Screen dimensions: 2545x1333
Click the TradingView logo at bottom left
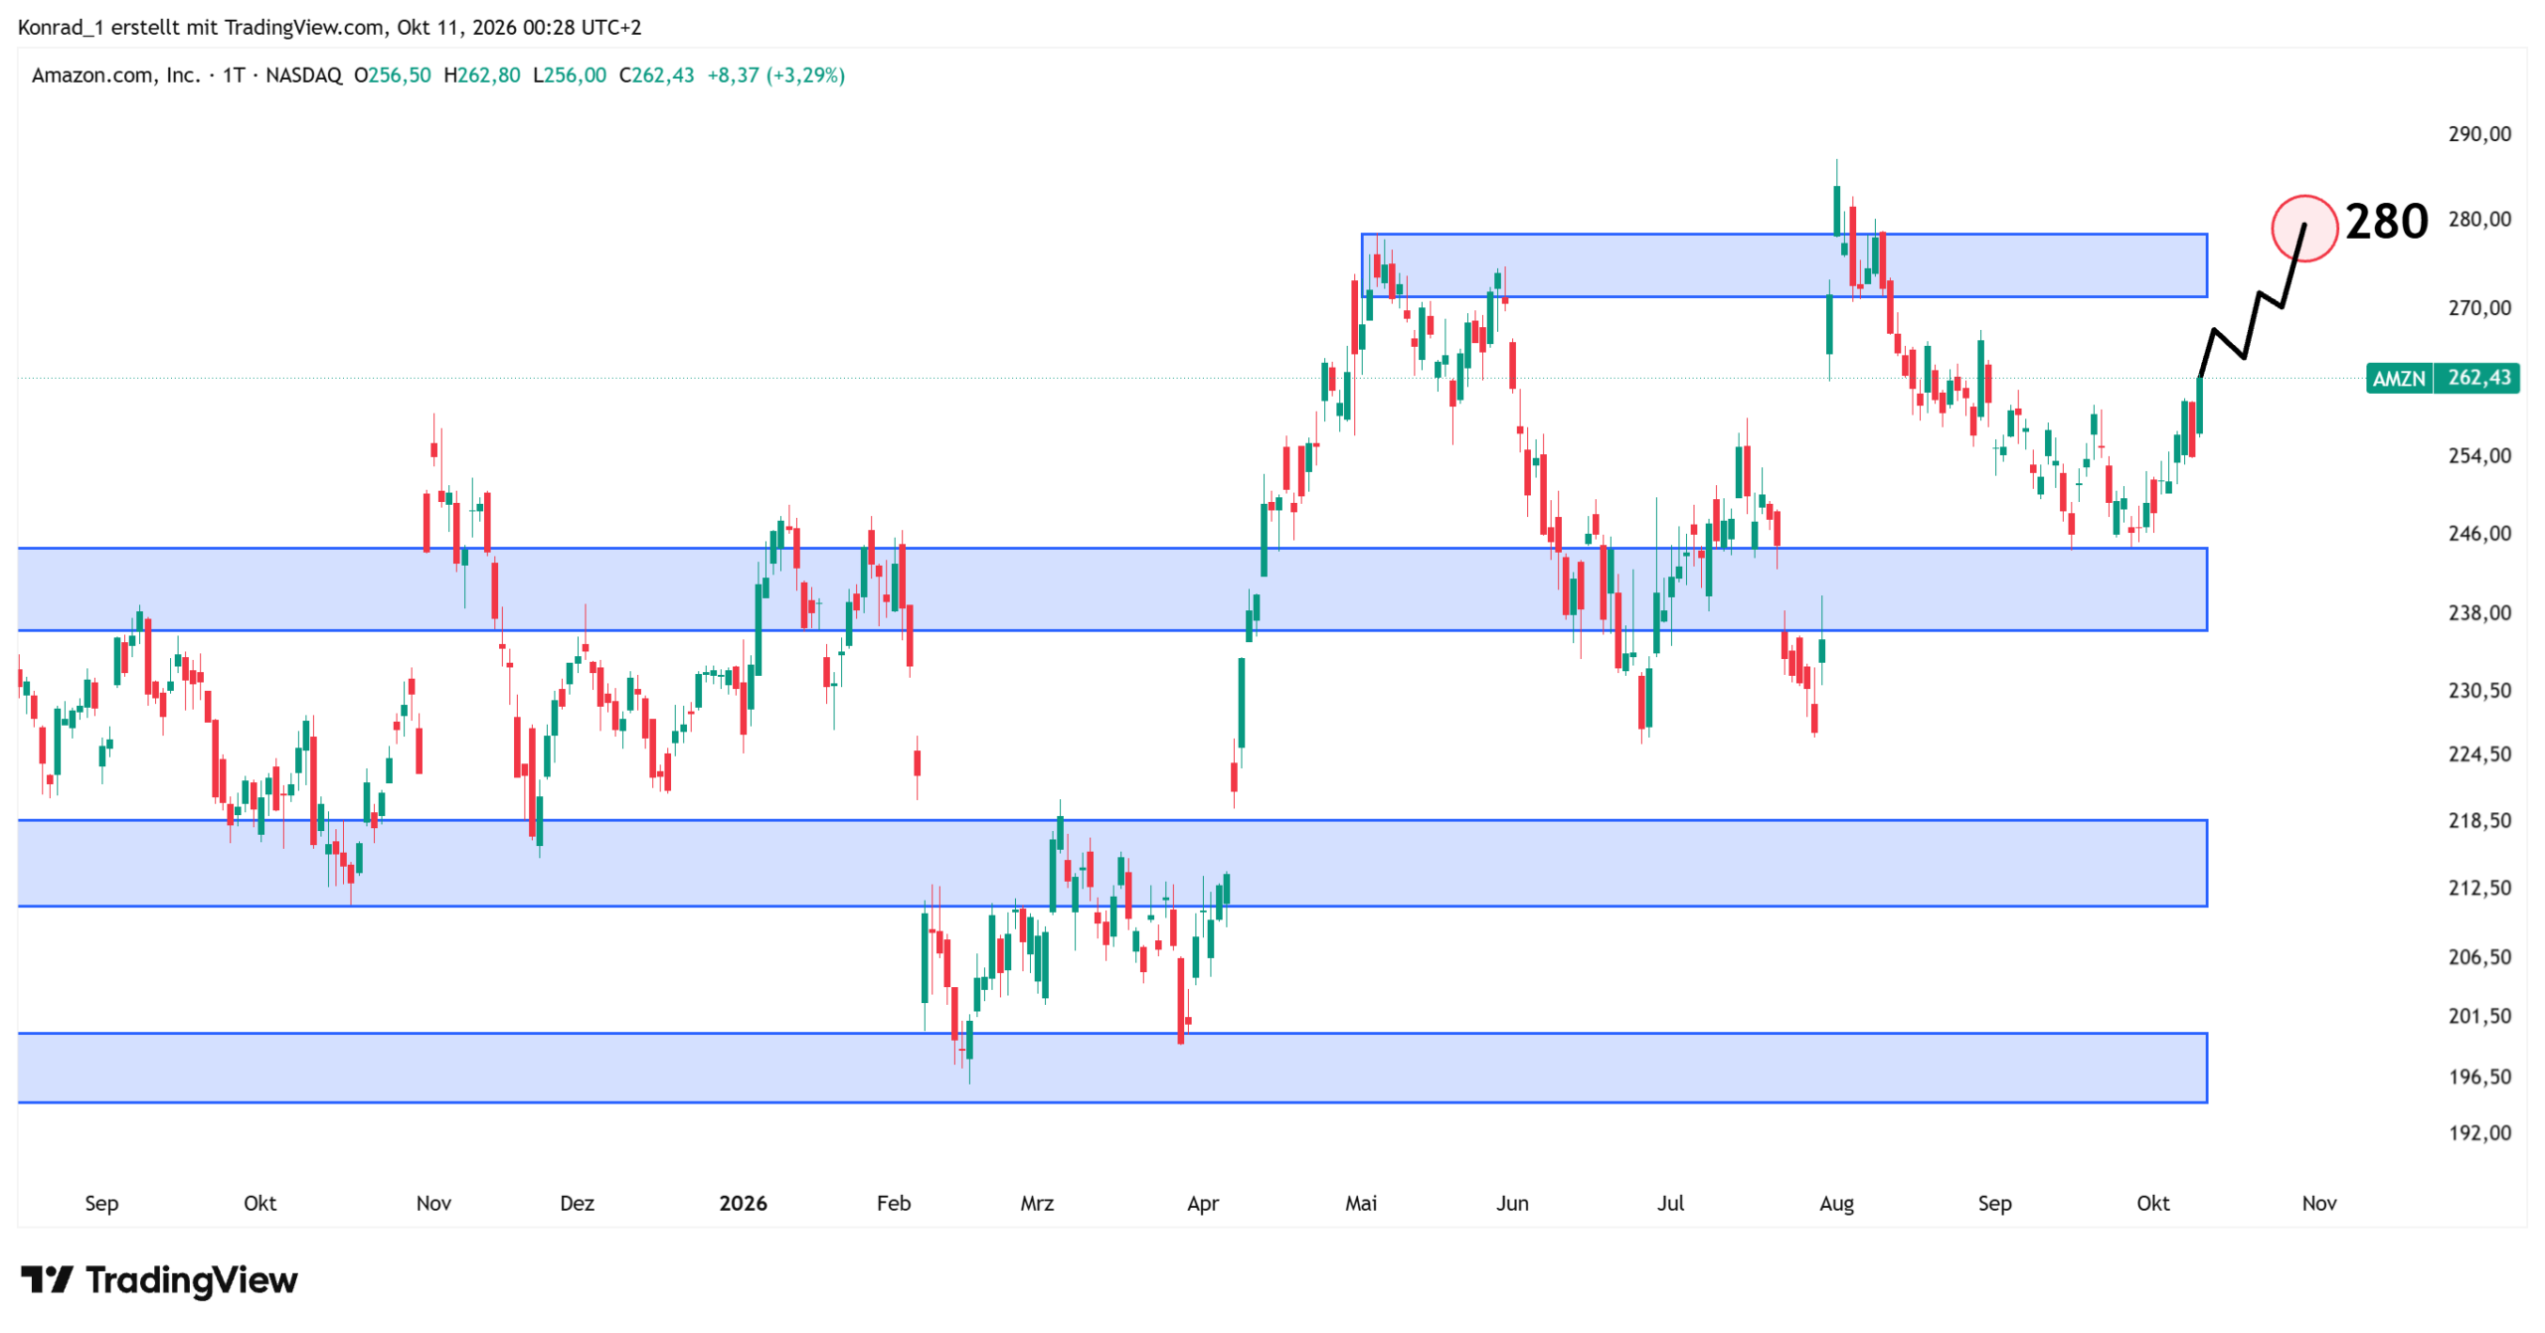[x=159, y=1280]
